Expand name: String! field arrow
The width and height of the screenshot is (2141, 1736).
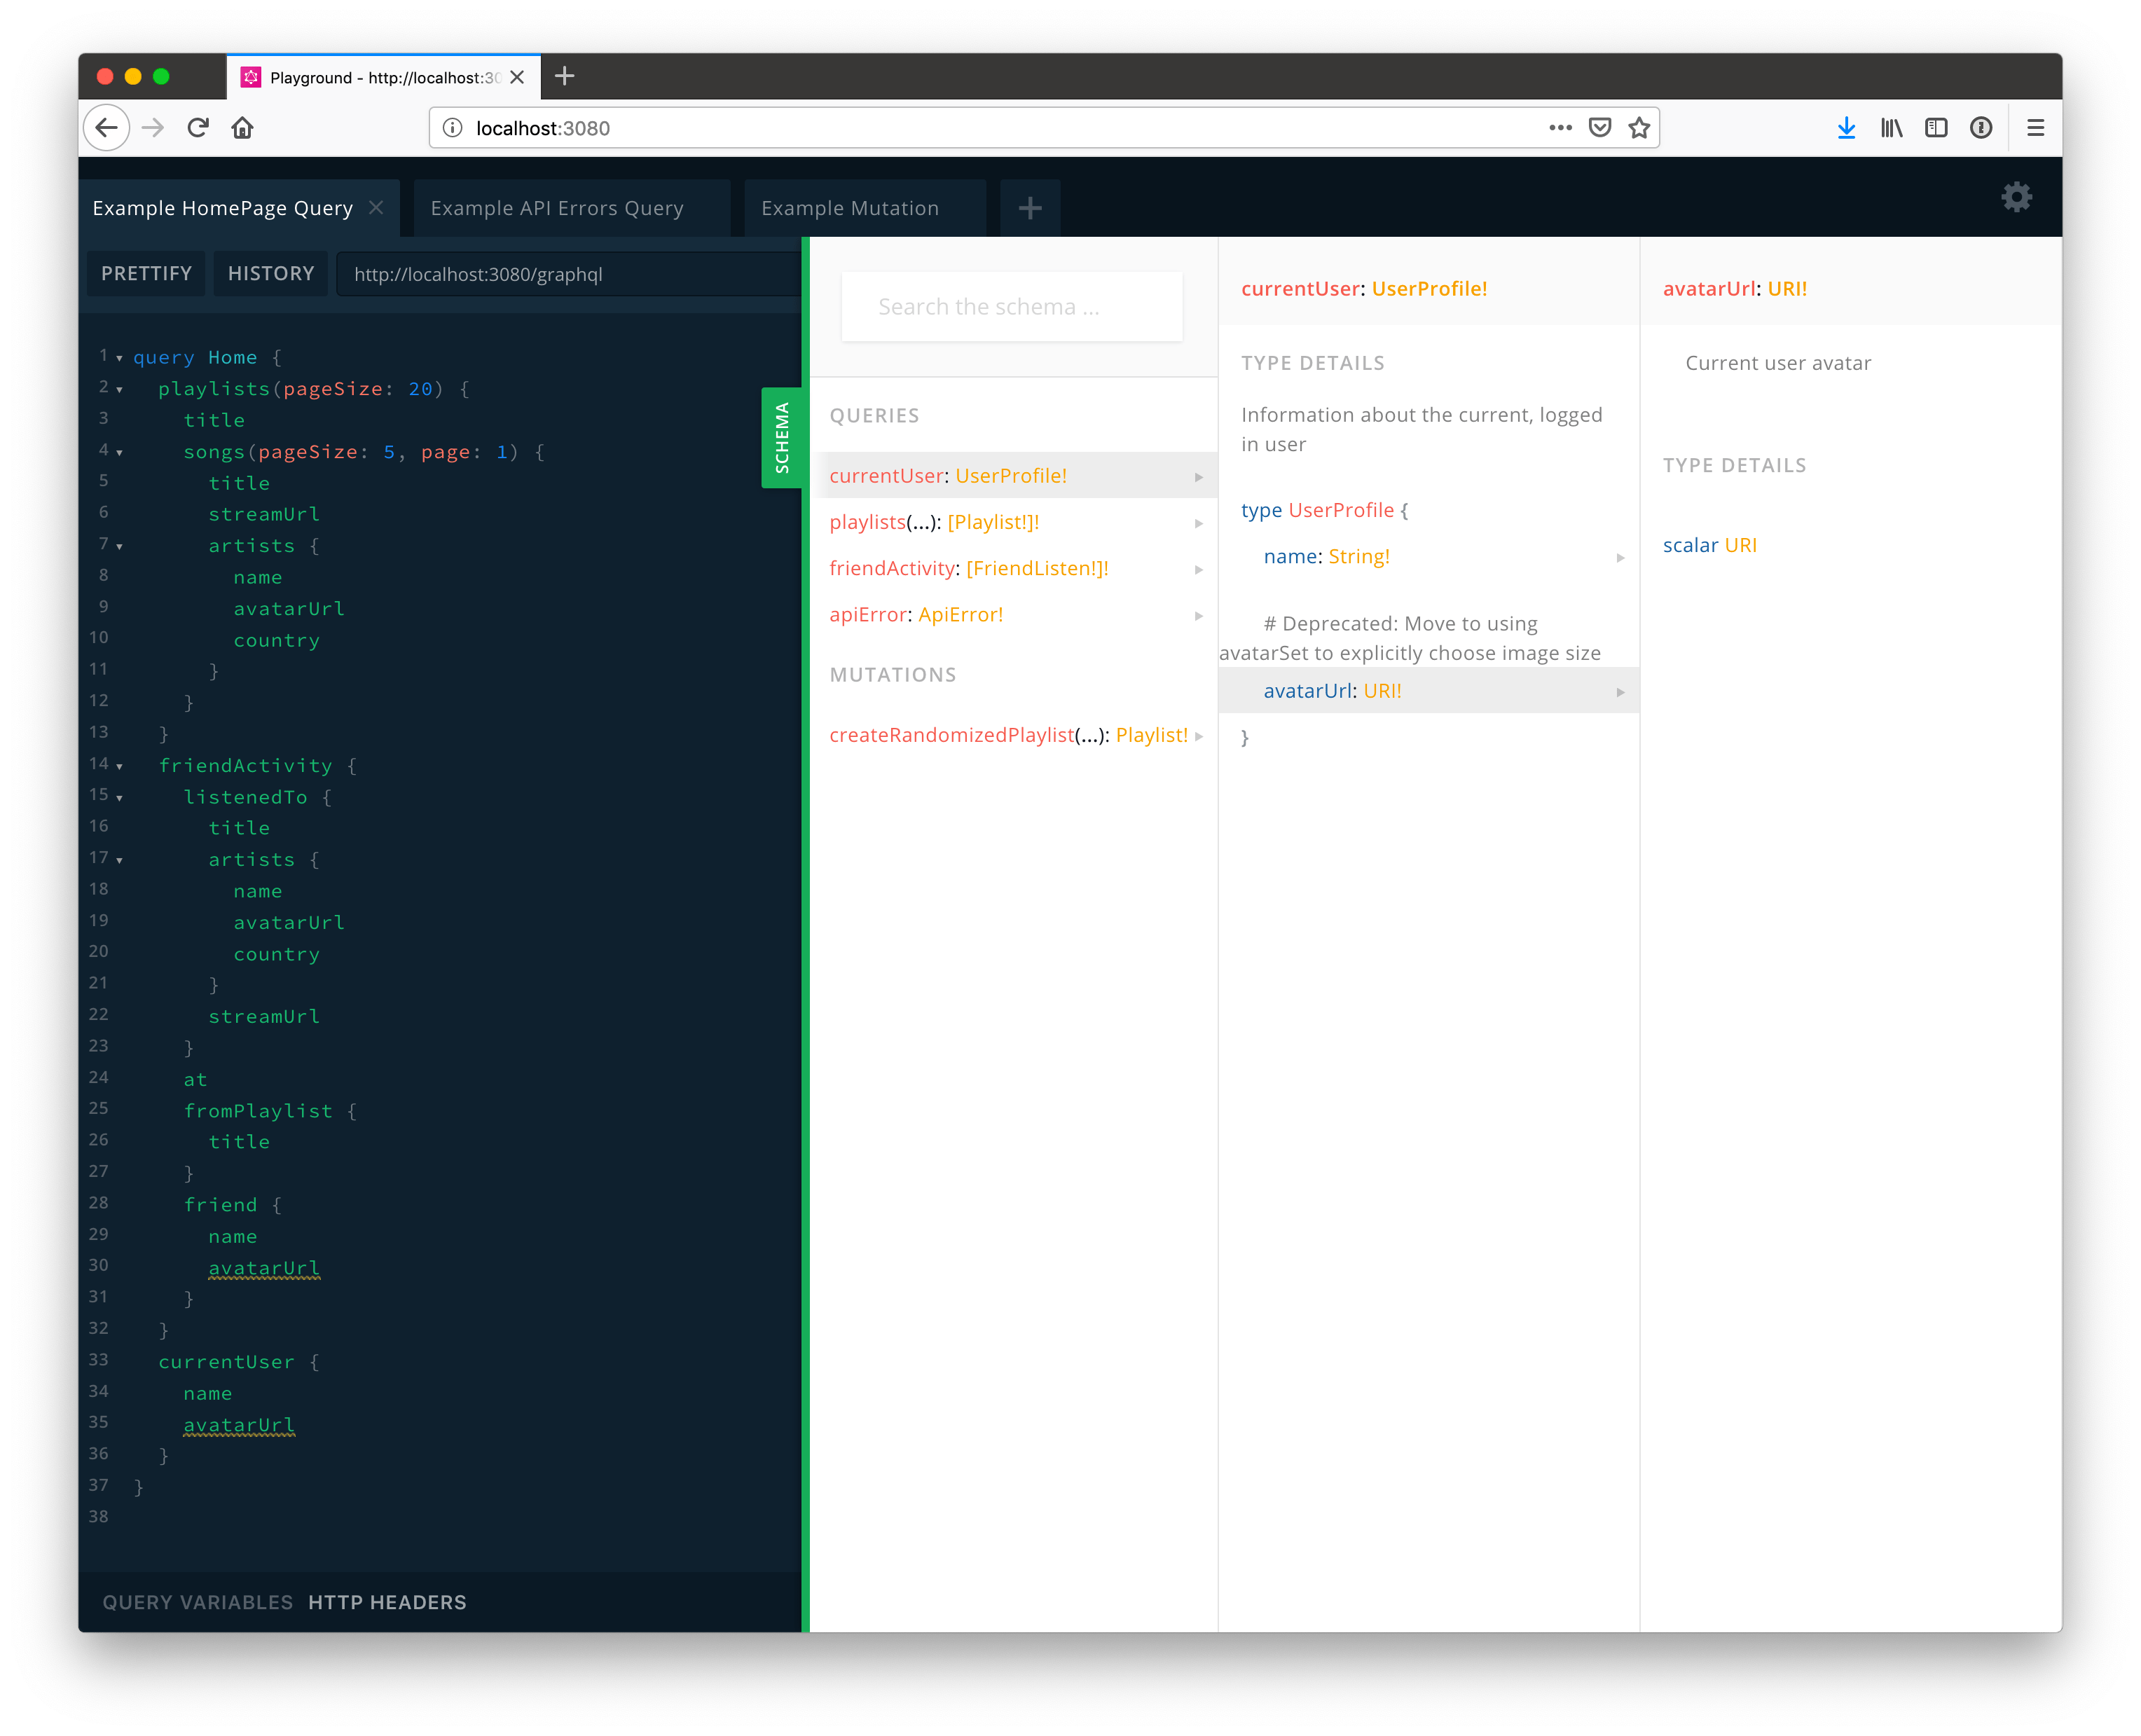[1620, 558]
